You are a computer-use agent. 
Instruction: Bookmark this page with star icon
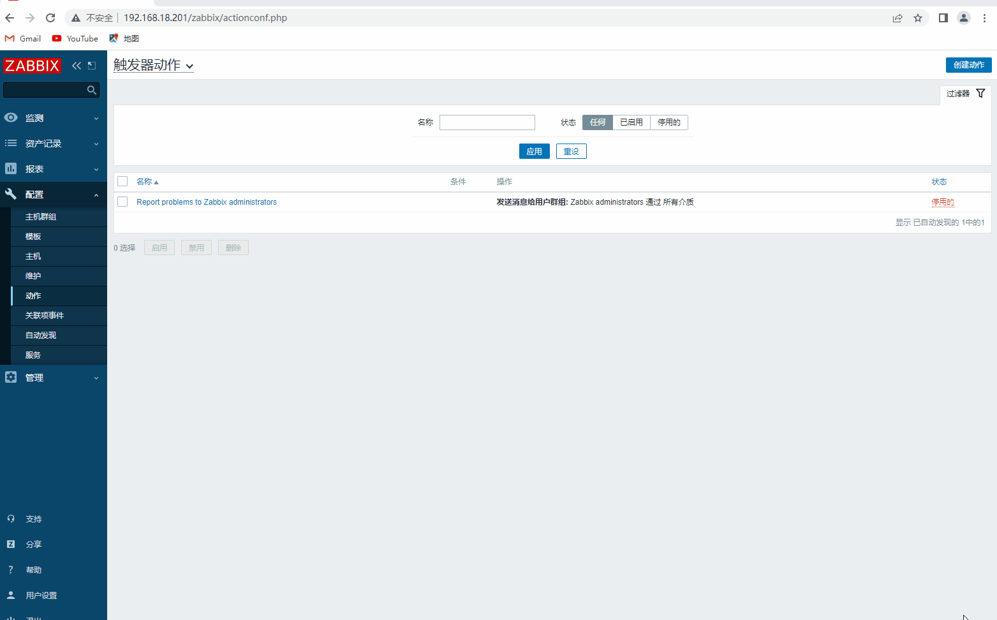click(x=918, y=18)
